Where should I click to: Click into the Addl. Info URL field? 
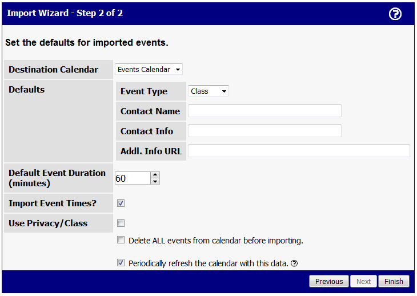tap(299, 151)
